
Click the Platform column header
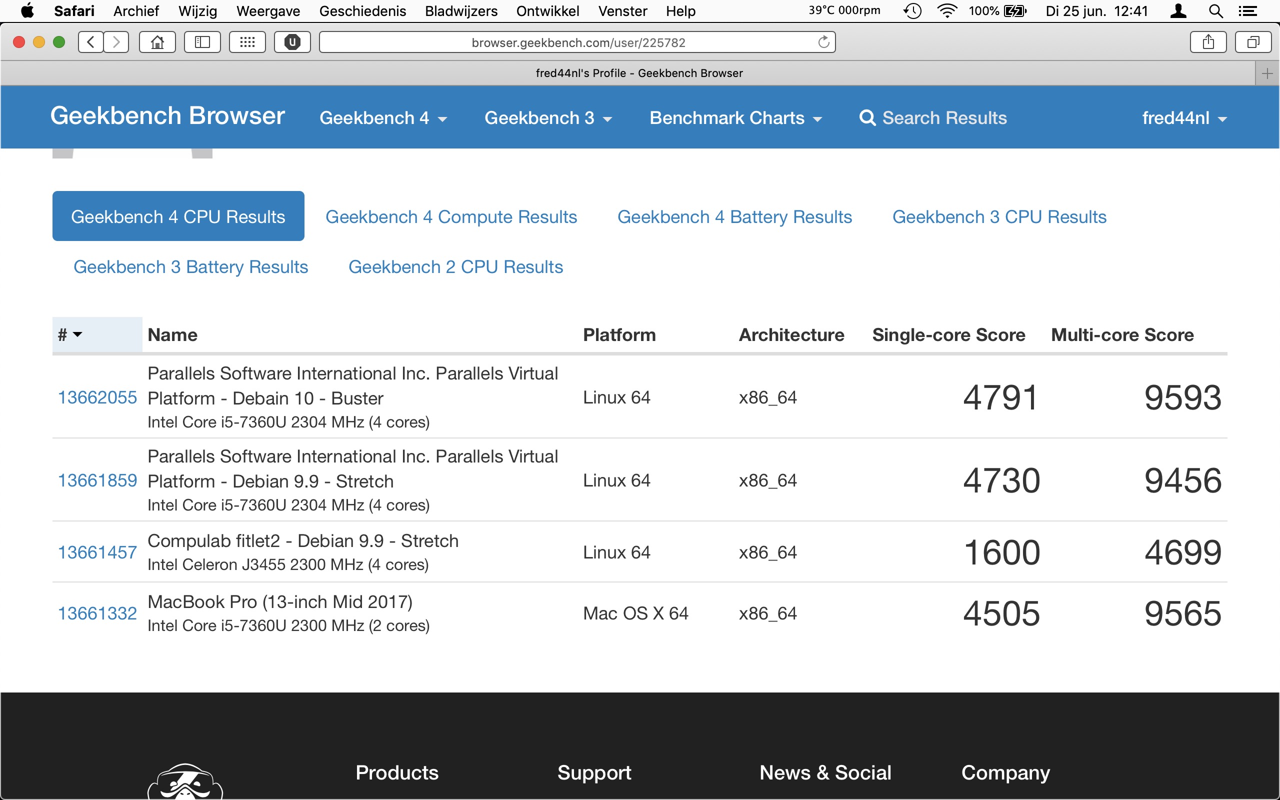coord(619,335)
